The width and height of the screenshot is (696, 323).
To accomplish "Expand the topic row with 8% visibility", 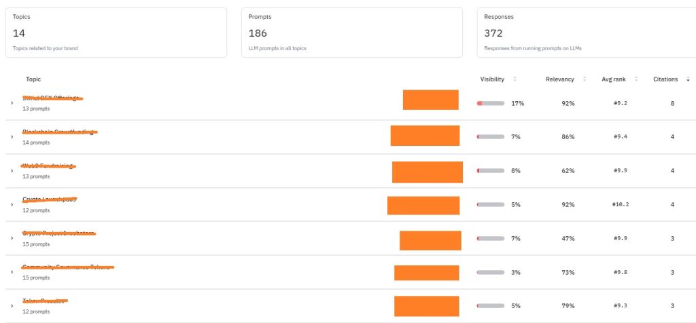I will (x=12, y=171).
